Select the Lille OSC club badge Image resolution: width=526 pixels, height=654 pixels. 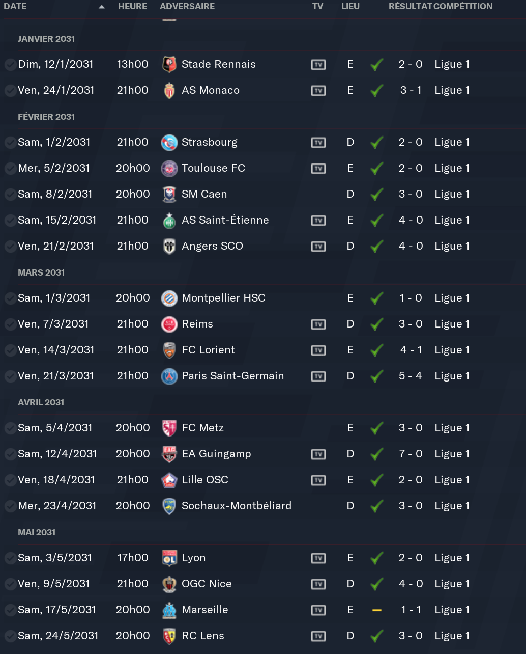coord(169,480)
